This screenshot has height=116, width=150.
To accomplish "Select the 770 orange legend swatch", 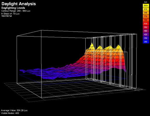I will point(146,16).
